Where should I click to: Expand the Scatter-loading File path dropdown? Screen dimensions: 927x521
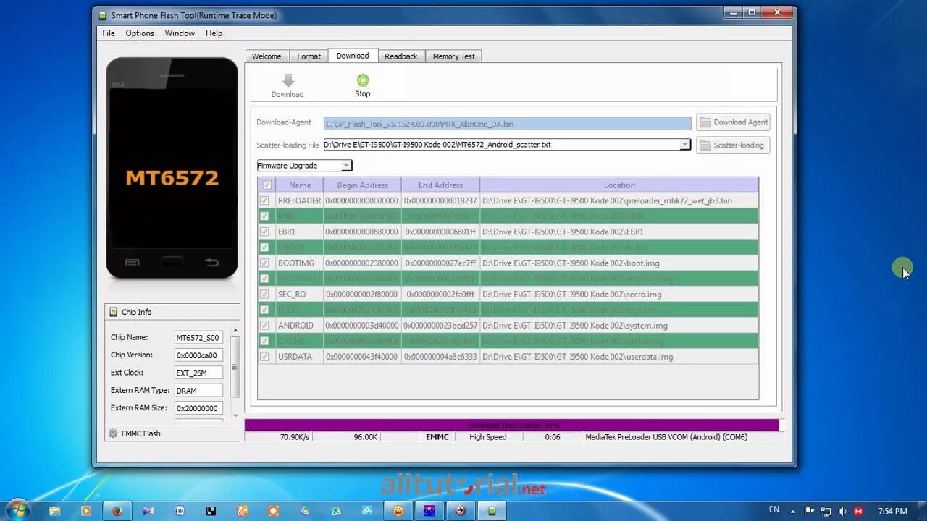[685, 145]
